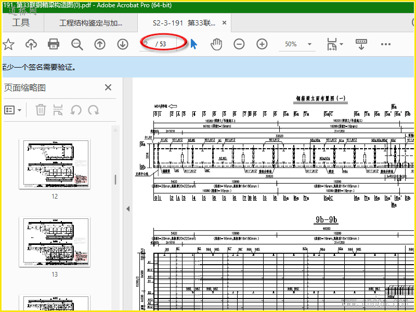The height and width of the screenshot is (312, 416).
Task: Switch to the 工程结构鉴定与加... tab
Action: pyautogui.click(x=90, y=23)
